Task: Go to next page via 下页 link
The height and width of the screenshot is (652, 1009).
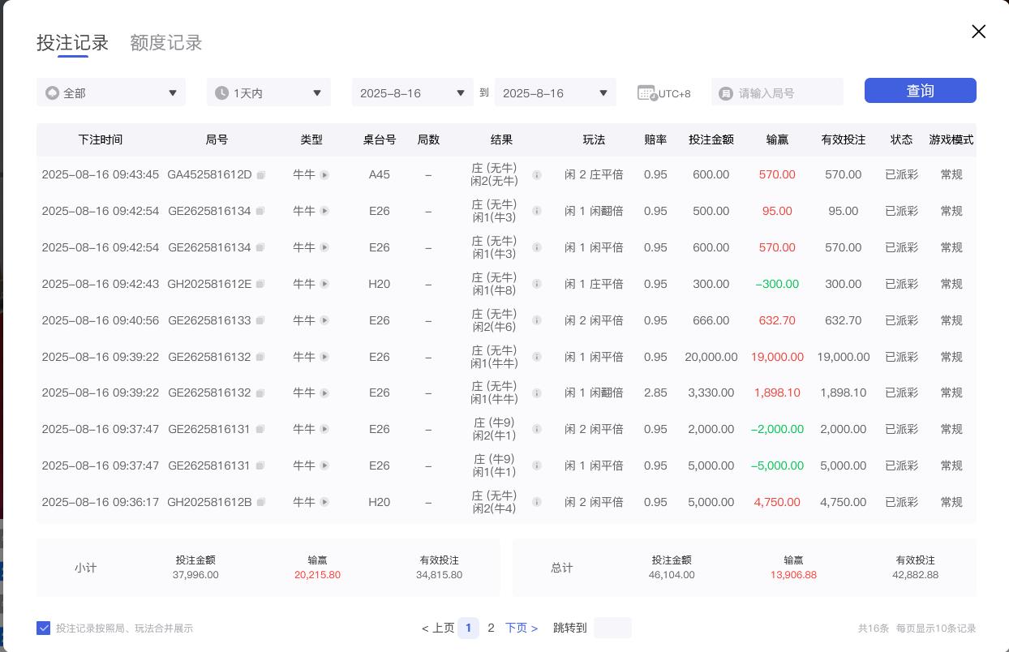Action: pos(522,628)
